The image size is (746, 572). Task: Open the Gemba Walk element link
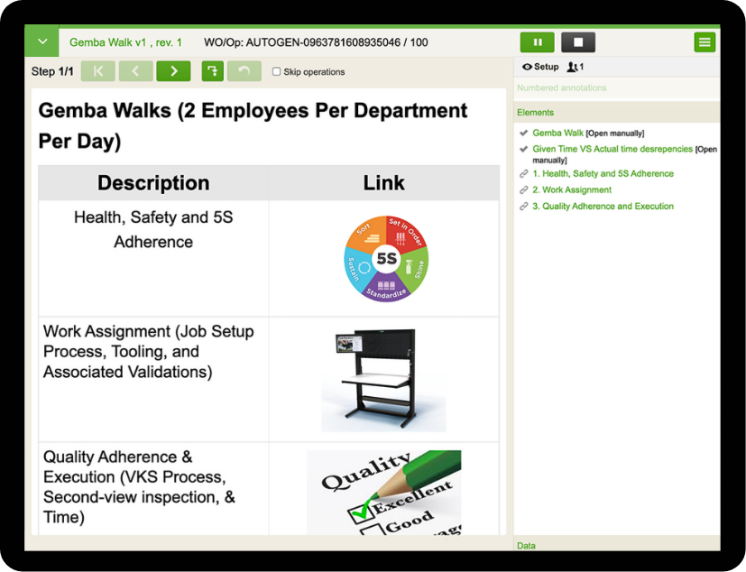point(557,133)
